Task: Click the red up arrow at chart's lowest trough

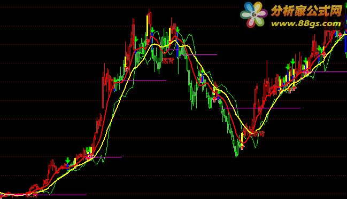Action: click(x=242, y=147)
